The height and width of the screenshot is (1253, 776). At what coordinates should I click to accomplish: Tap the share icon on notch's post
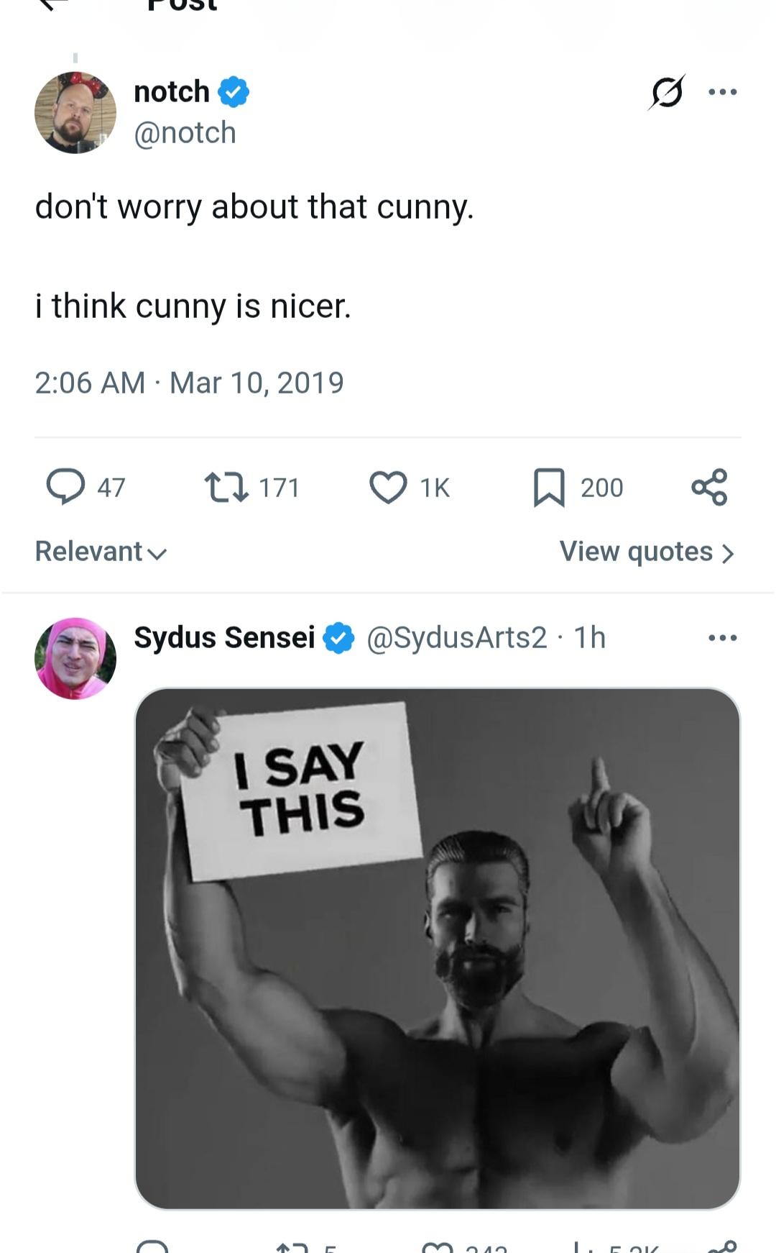(709, 487)
